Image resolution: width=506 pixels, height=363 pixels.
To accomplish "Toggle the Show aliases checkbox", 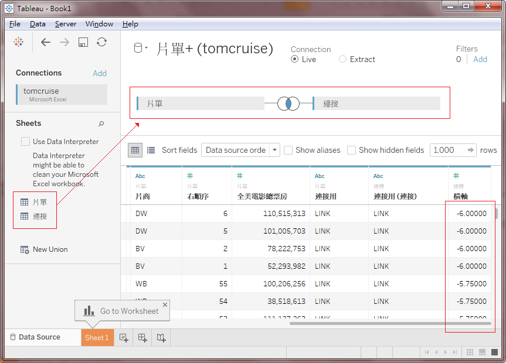I will pyautogui.click(x=288, y=150).
